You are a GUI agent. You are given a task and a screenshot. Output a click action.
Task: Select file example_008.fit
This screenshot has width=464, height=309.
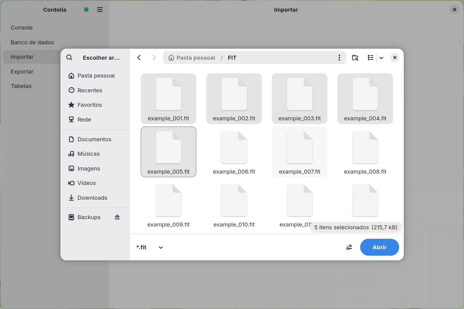[365, 152]
